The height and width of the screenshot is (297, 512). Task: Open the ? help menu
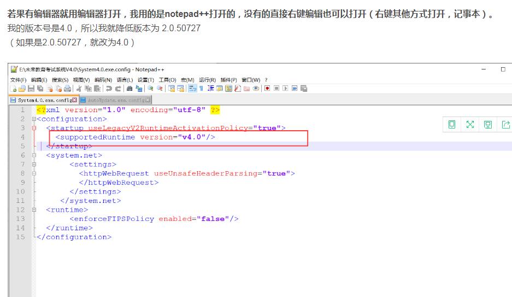[x=266, y=80]
